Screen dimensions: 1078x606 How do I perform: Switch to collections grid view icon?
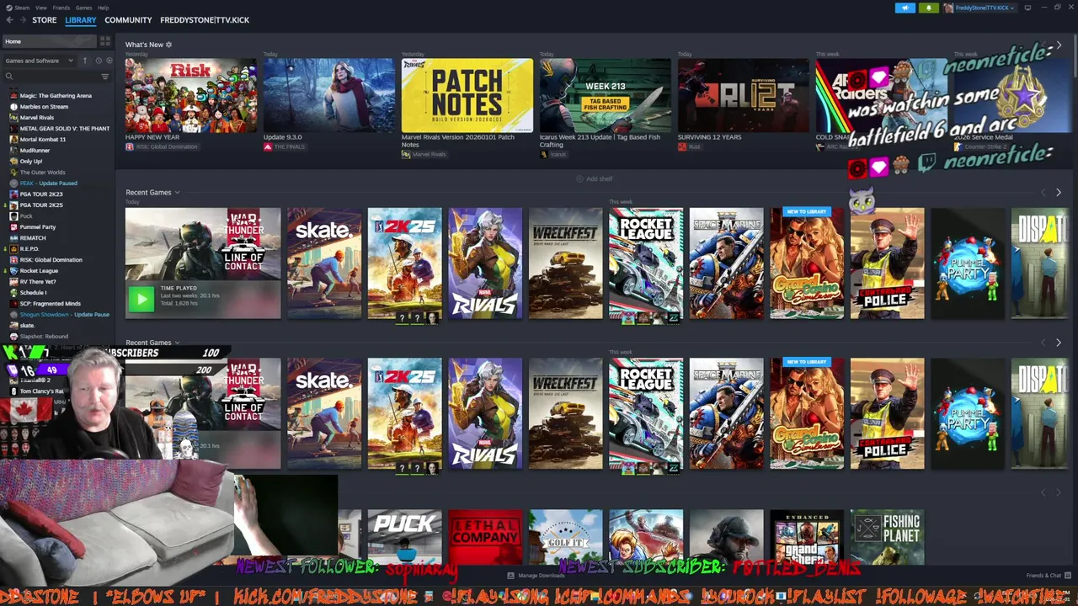pos(105,41)
